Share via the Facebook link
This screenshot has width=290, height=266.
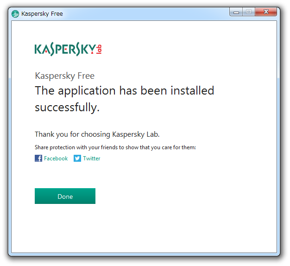click(56, 158)
